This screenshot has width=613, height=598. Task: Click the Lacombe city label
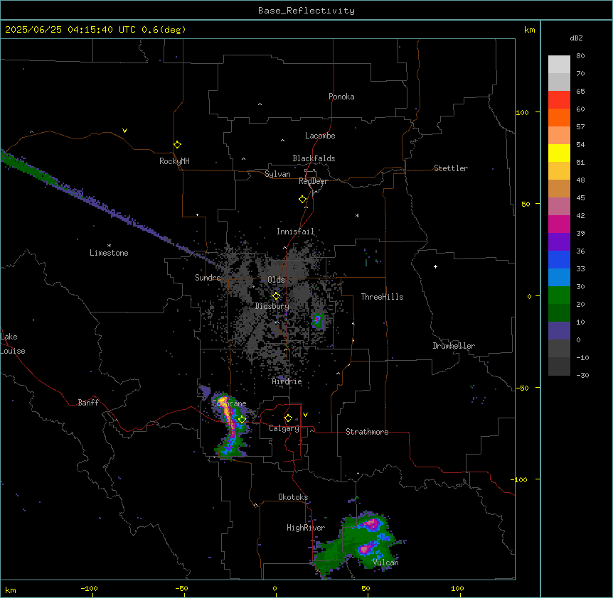[320, 136]
